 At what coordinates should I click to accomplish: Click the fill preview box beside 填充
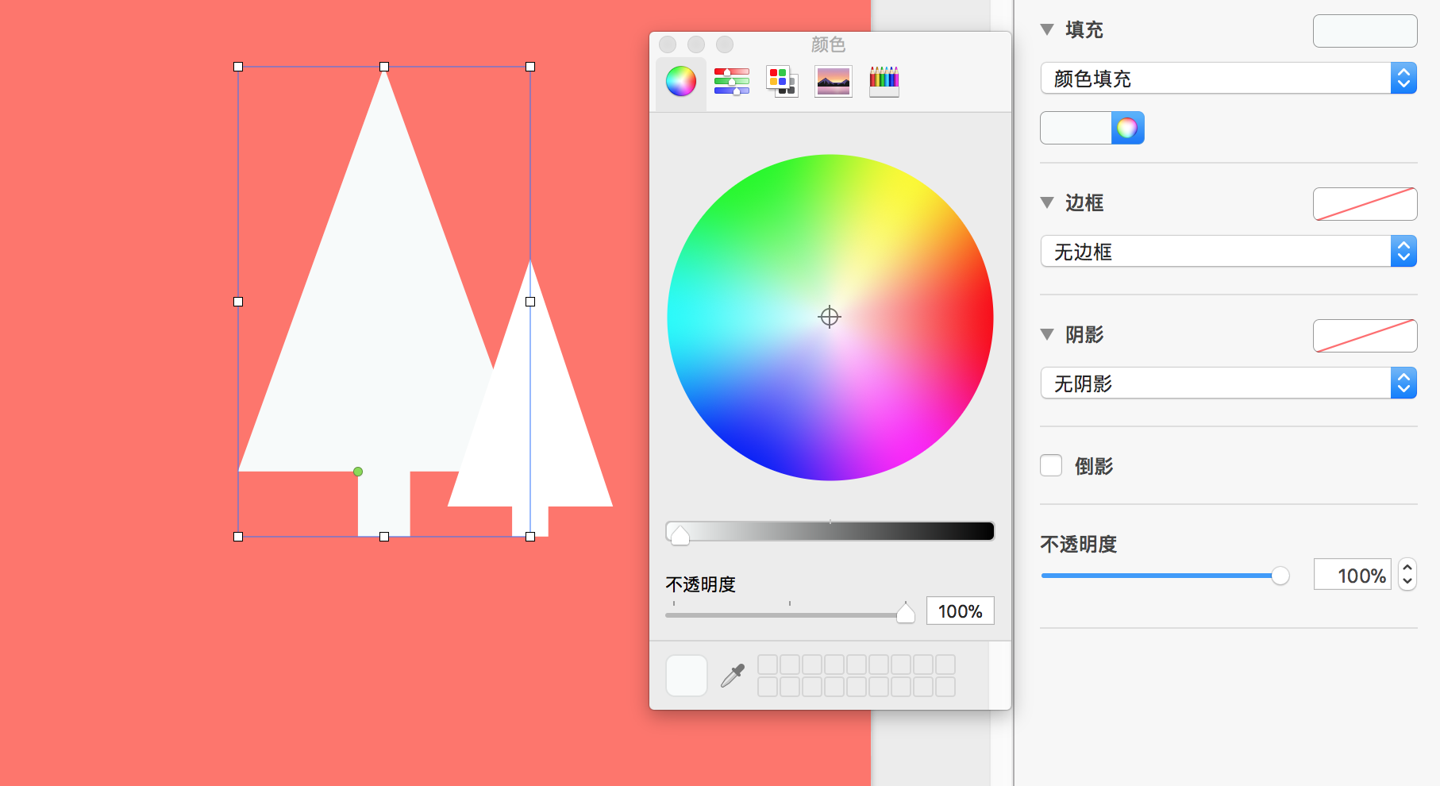click(x=1365, y=31)
